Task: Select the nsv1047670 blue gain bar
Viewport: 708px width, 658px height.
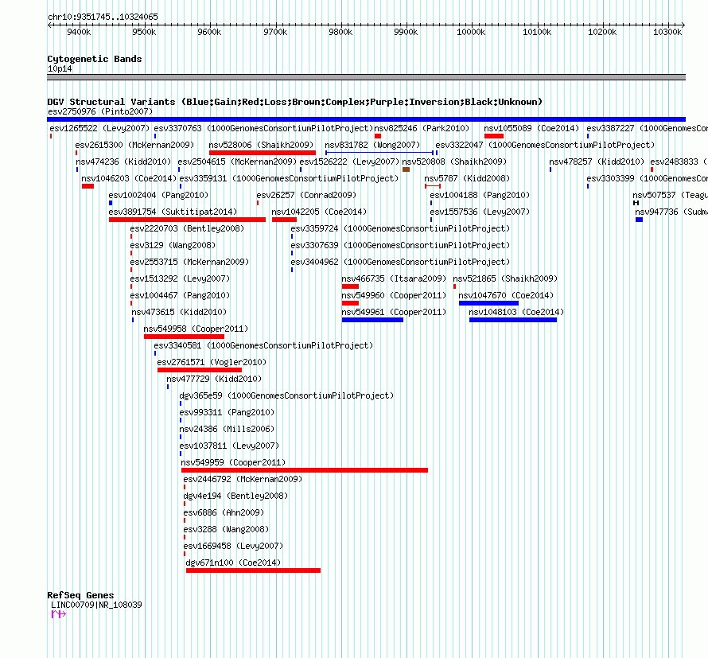Action: pyautogui.click(x=488, y=303)
